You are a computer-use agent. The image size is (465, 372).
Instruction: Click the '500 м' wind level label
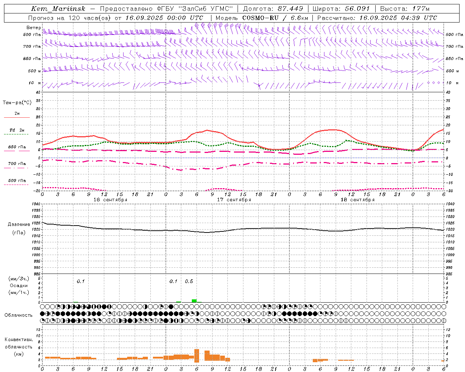point(35,71)
